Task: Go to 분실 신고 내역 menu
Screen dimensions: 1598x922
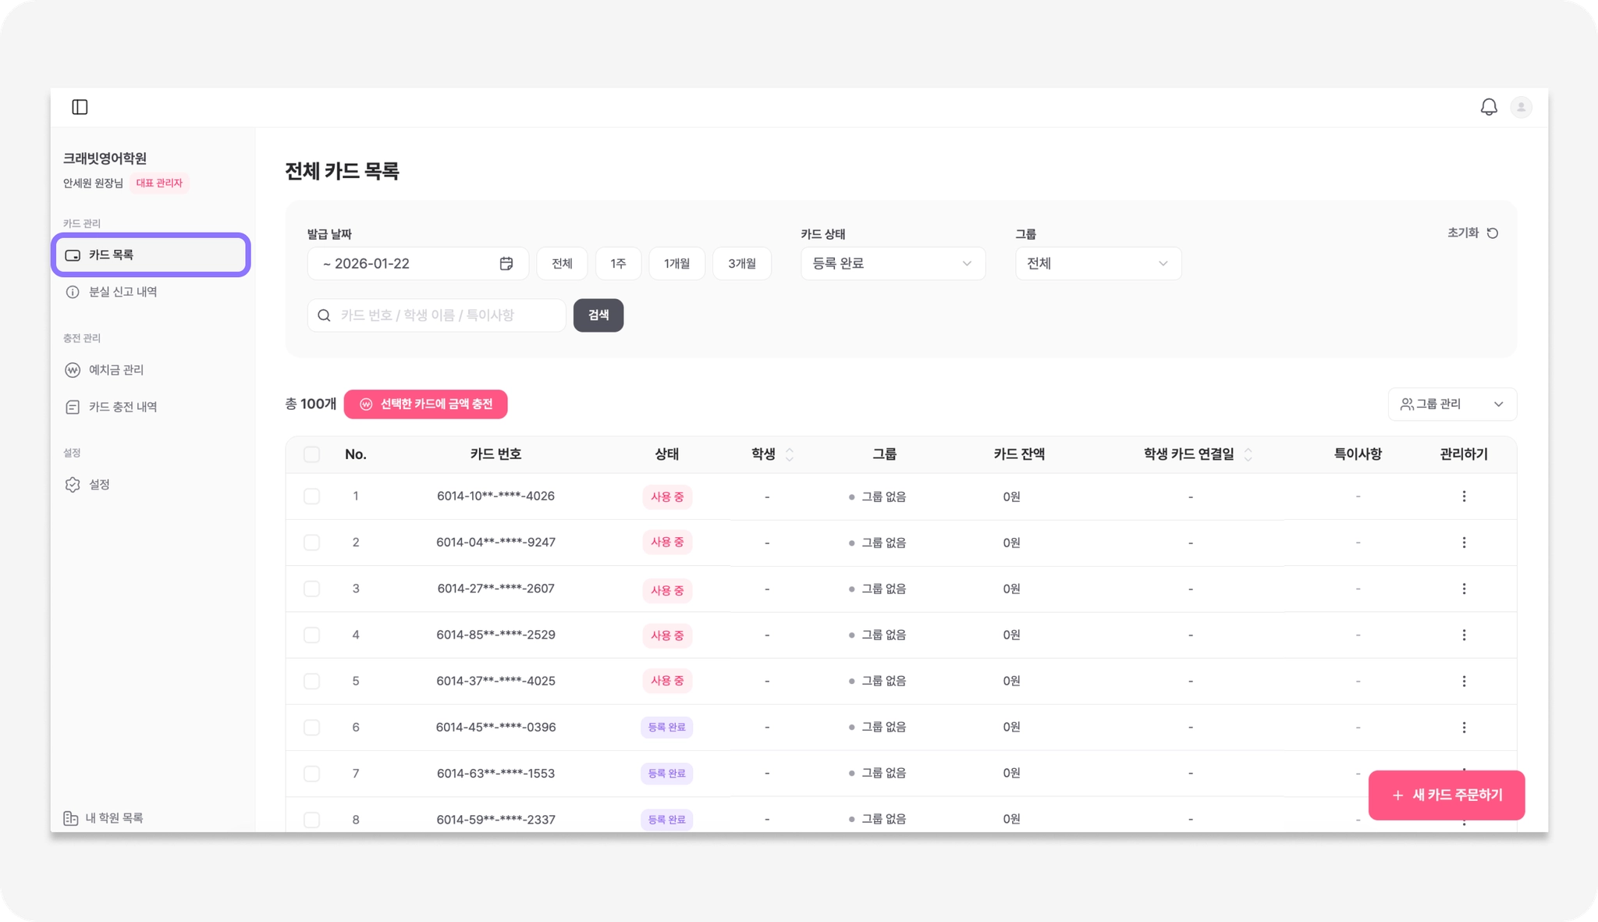Action: (123, 292)
